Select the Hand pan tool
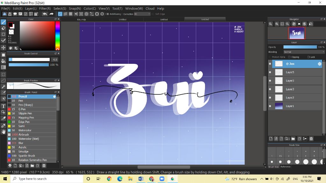 [3, 132]
